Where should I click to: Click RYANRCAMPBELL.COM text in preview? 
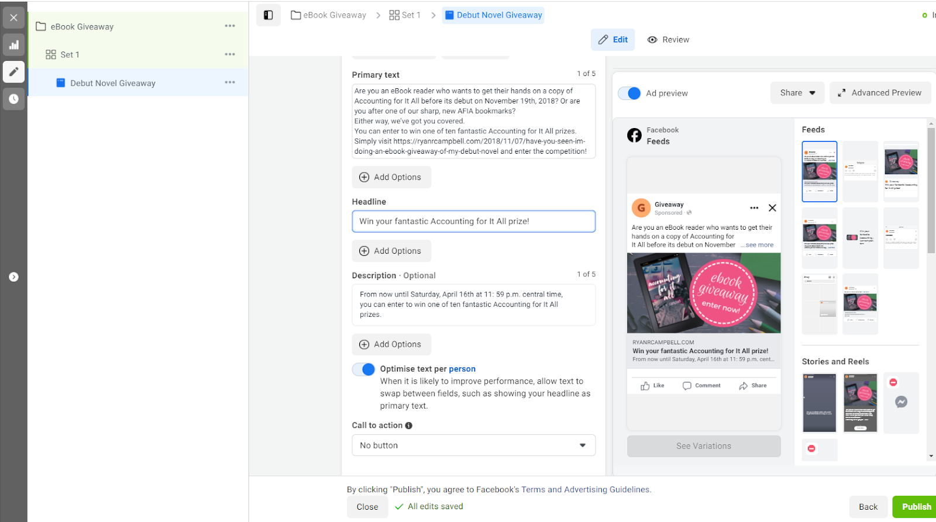pyautogui.click(x=663, y=343)
